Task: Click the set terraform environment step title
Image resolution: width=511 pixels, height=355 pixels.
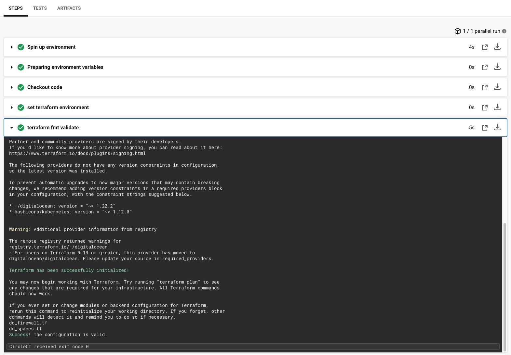Action: pos(58,108)
